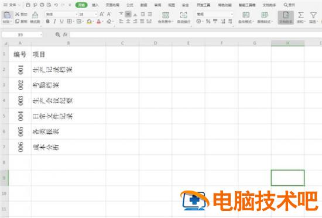Click the Name Box field

click(20, 35)
